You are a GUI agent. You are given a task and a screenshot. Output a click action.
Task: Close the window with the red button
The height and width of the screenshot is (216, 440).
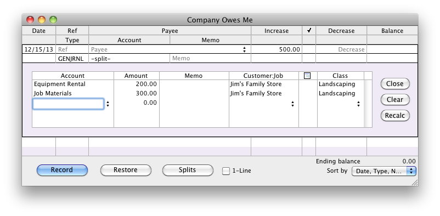click(30, 20)
